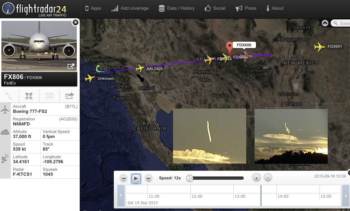Click the Albuquerque city label on map

[291, 39]
